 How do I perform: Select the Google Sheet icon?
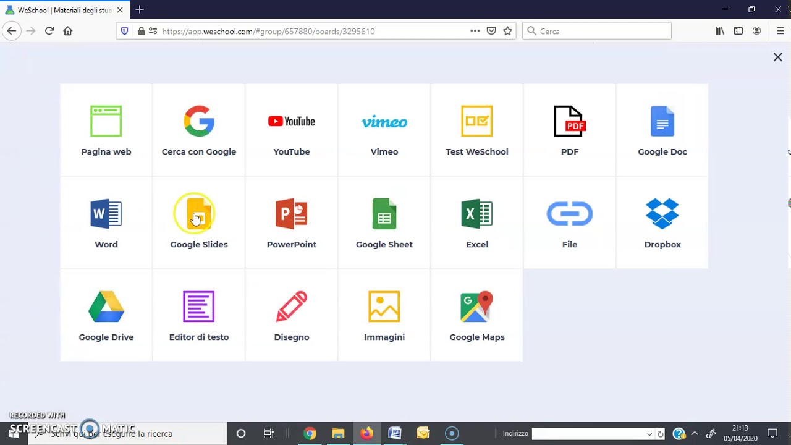point(384,214)
